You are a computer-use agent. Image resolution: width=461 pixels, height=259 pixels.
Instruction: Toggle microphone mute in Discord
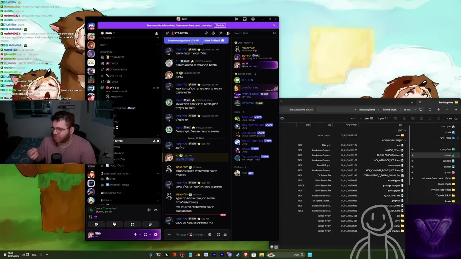point(135,235)
